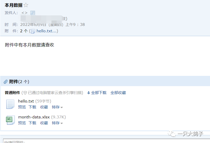Click the quick reply input field
The width and height of the screenshot is (210, 143).
pyautogui.click(x=107, y=141)
